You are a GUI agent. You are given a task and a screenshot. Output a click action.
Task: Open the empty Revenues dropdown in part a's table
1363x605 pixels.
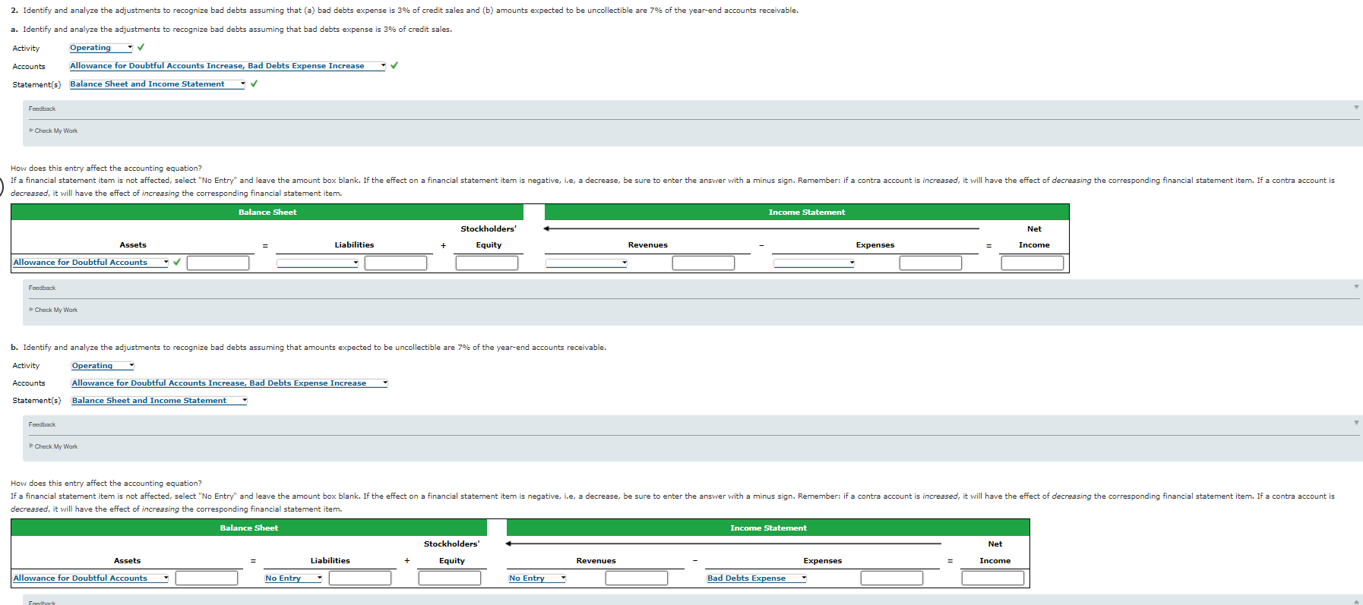click(587, 263)
